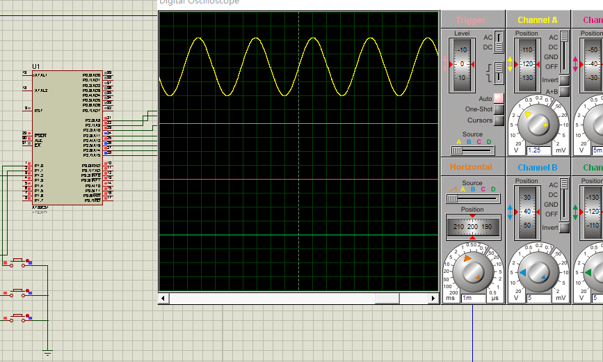603x362 pixels.
Task: Click Channel D value field 5
Action: (x=597, y=298)
